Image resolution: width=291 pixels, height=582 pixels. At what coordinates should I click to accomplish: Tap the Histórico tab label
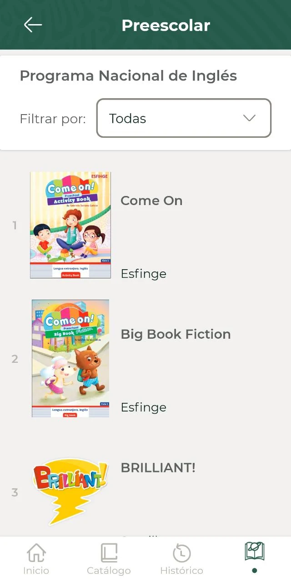[182, 570]
